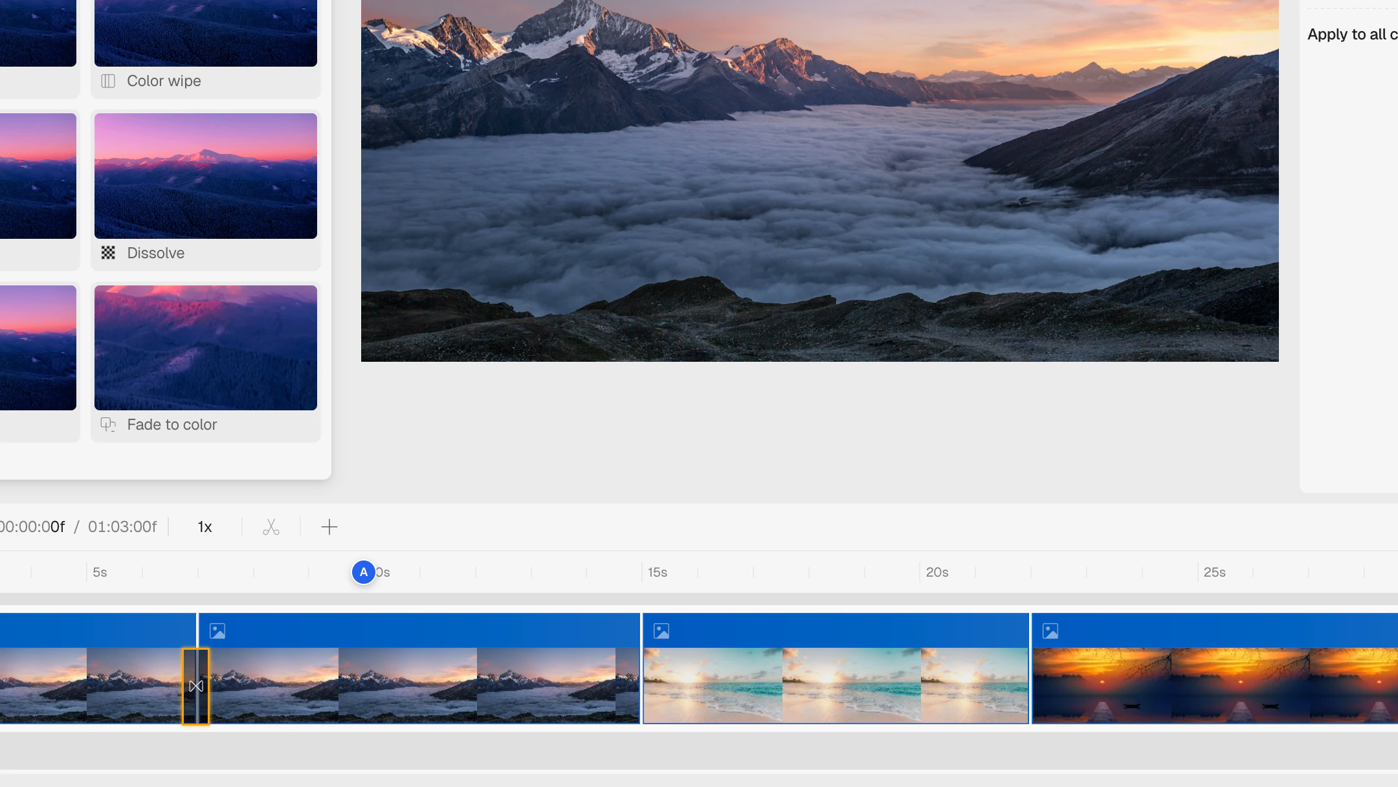Click the plus icon in timeline toolbar
Image resolution: width=1398 pixels, height=787 pixels.
coord(329,527)
